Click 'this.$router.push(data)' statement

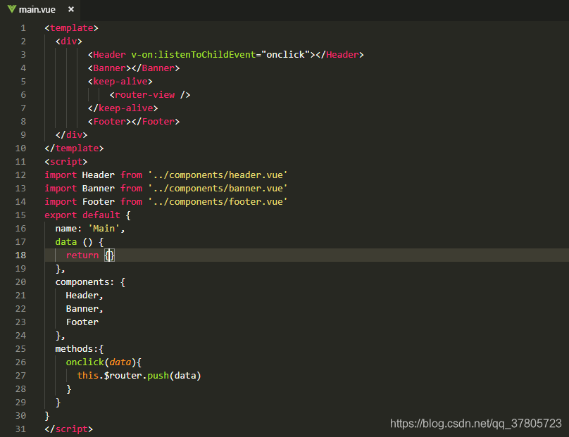(139, 376)
